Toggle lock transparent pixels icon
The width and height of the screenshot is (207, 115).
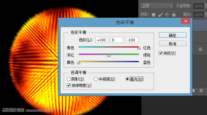click(153, 15)
